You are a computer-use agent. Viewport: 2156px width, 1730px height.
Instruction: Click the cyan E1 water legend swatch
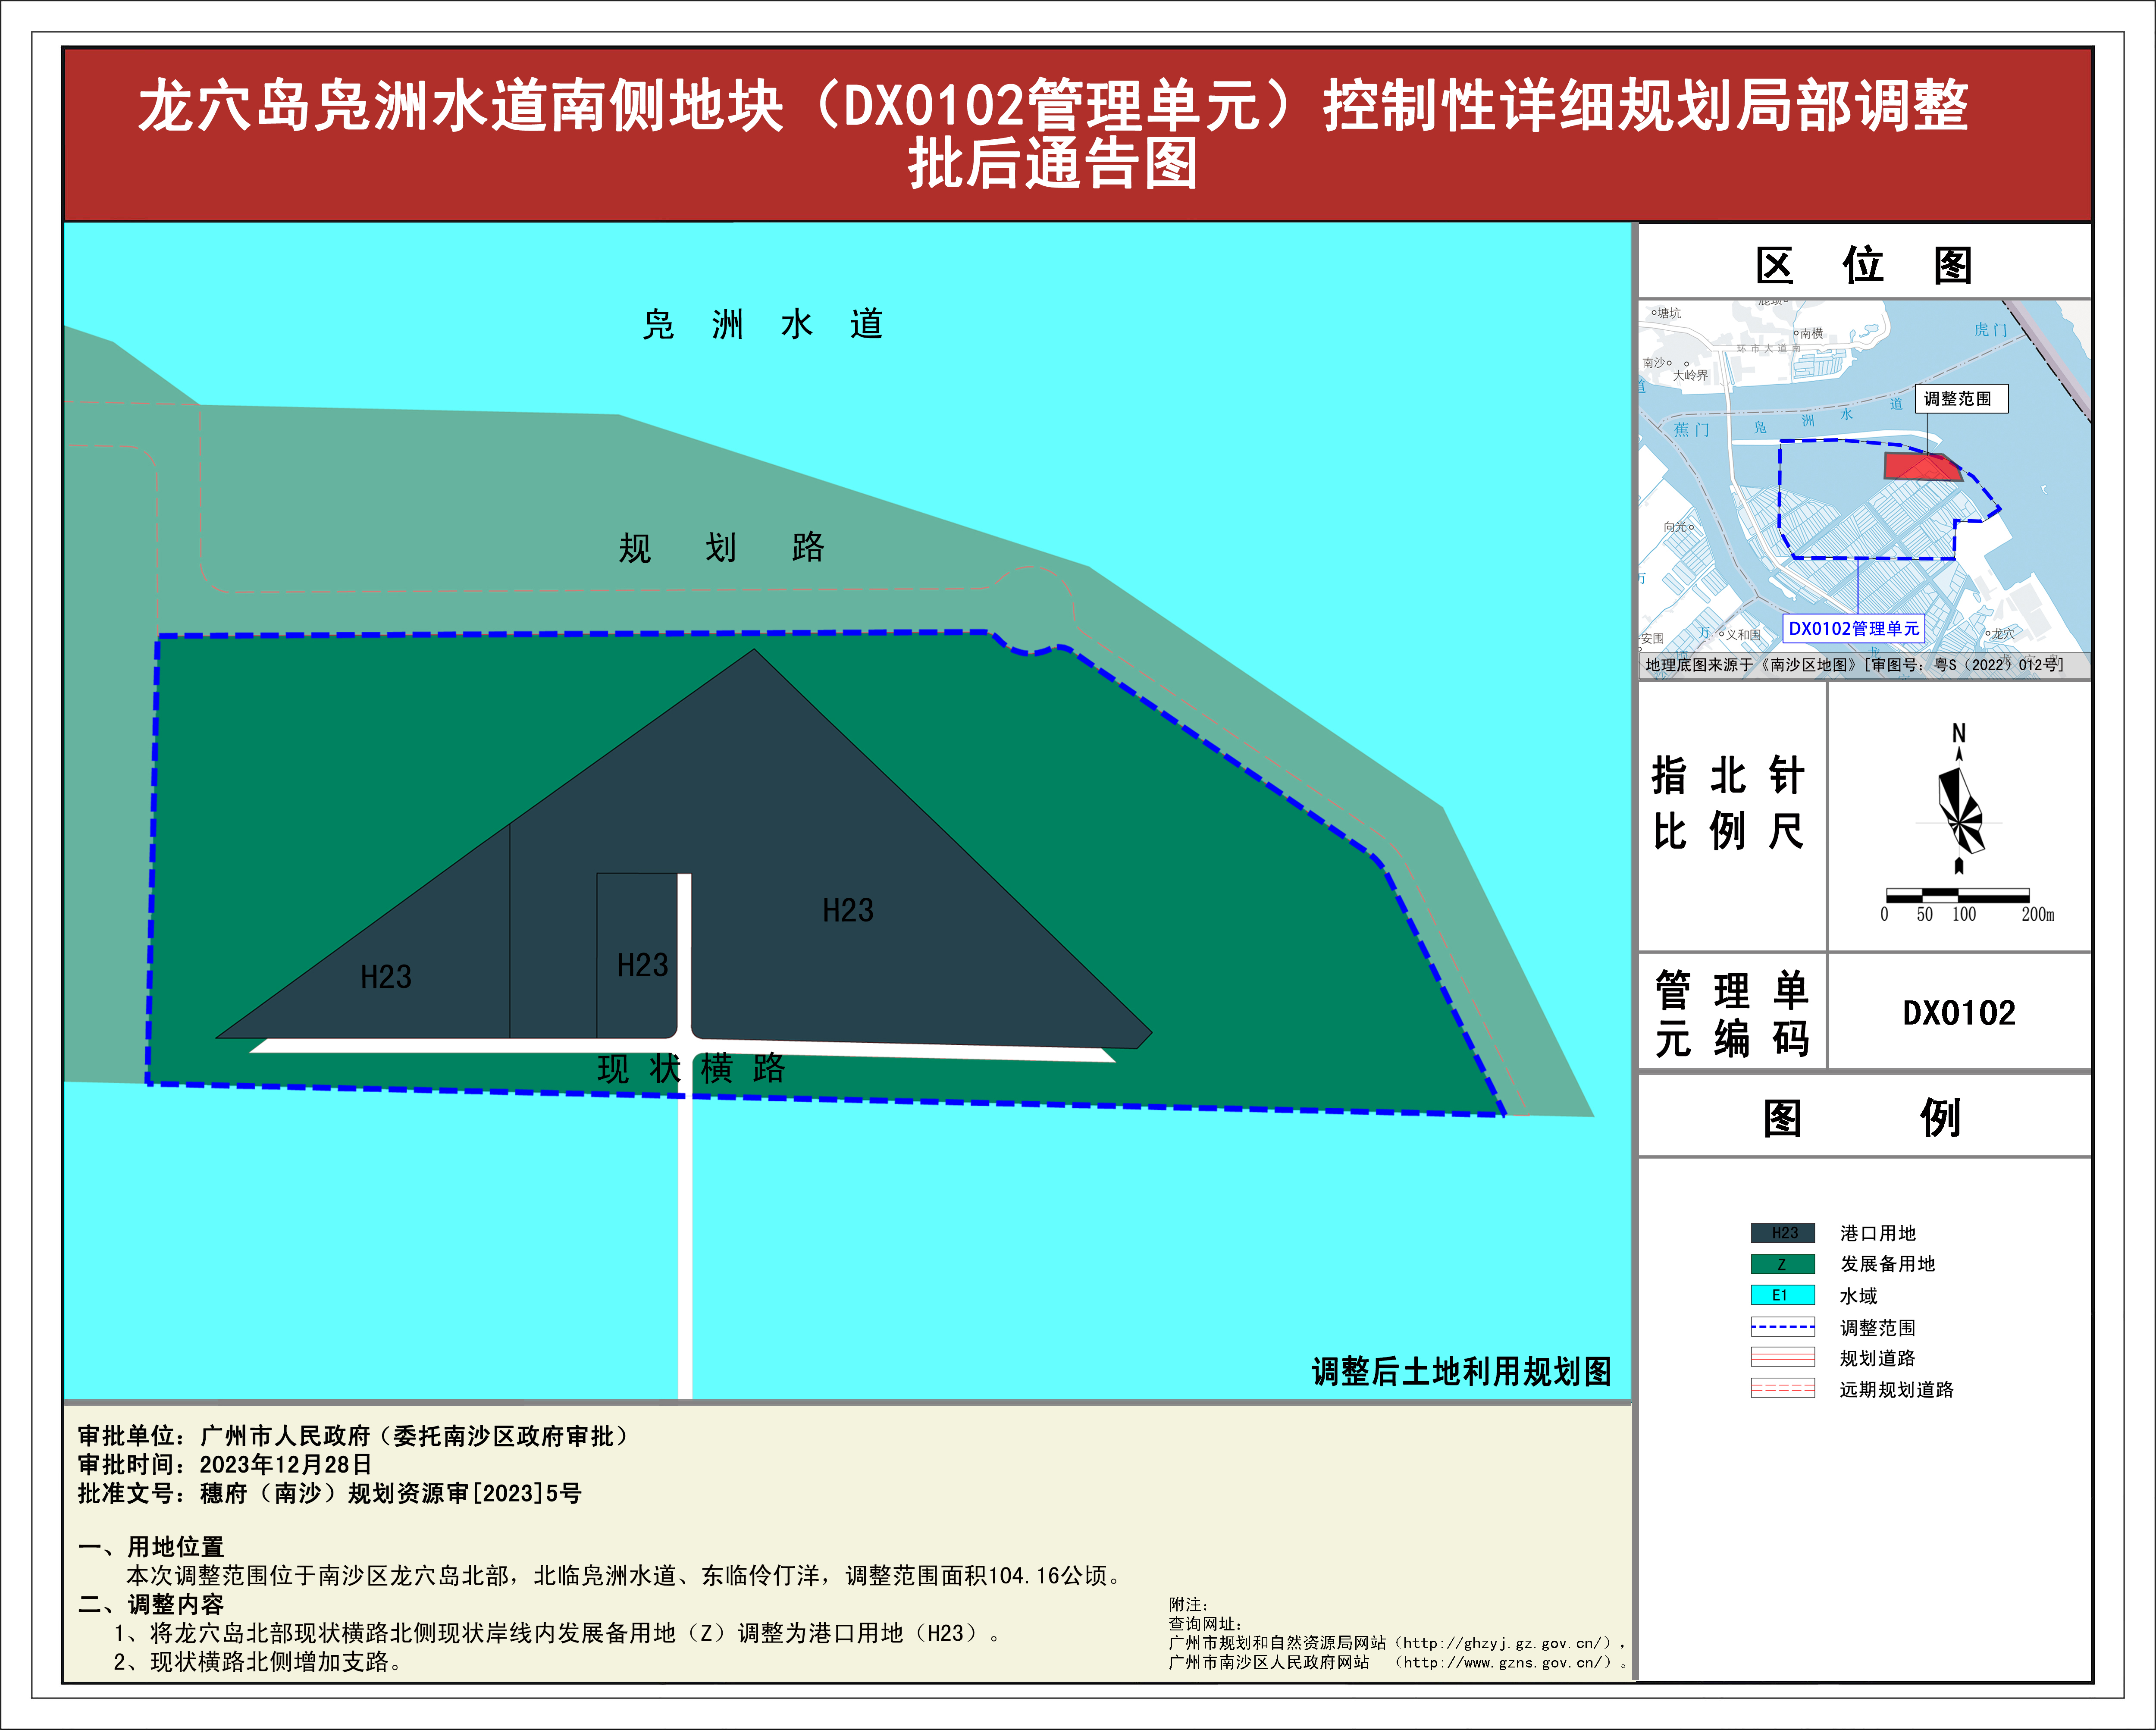[x=1782, y=1295]
